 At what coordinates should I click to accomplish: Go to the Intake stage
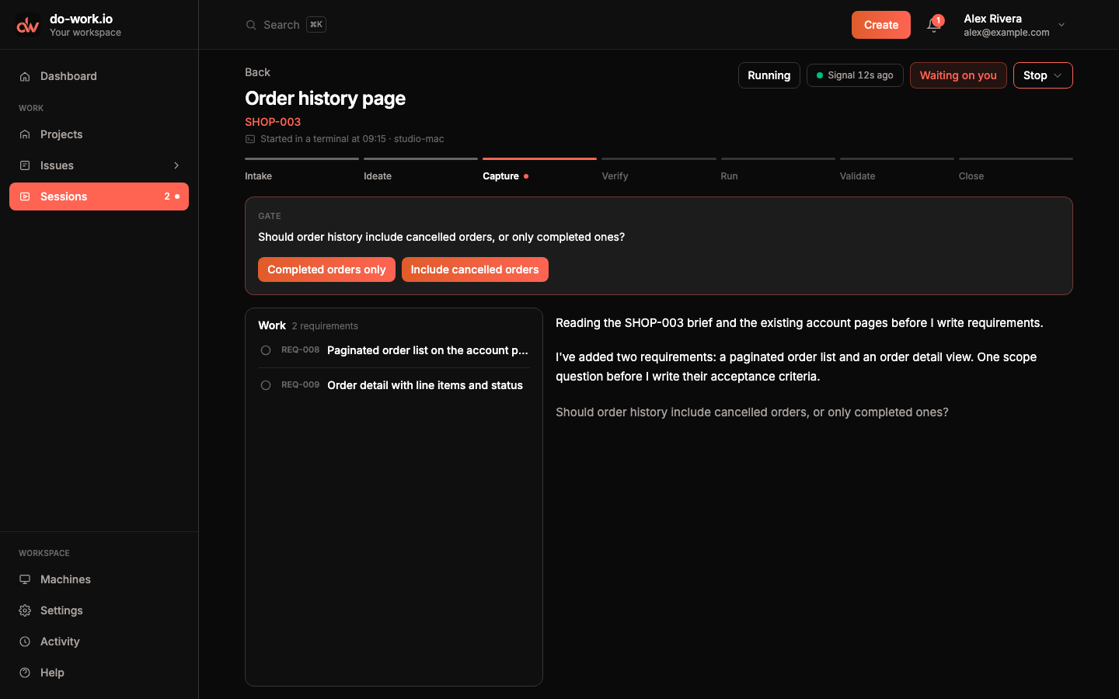(x=302, y=170)
